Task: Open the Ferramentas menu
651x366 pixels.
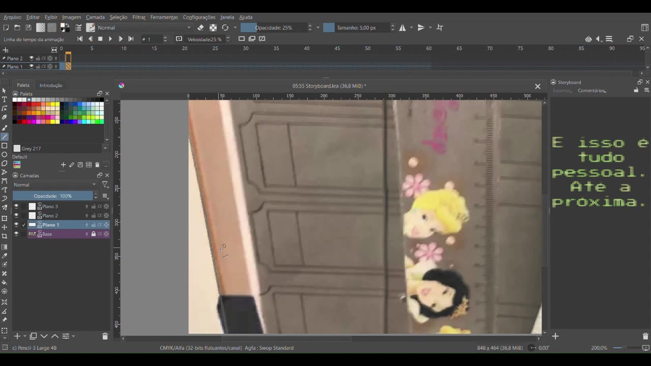Action: point(164,17)
